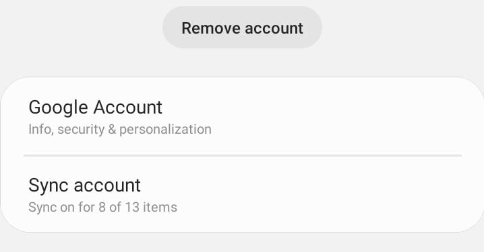Remove this account from the device
Screen dimensions: 484x252
[242, 28]
